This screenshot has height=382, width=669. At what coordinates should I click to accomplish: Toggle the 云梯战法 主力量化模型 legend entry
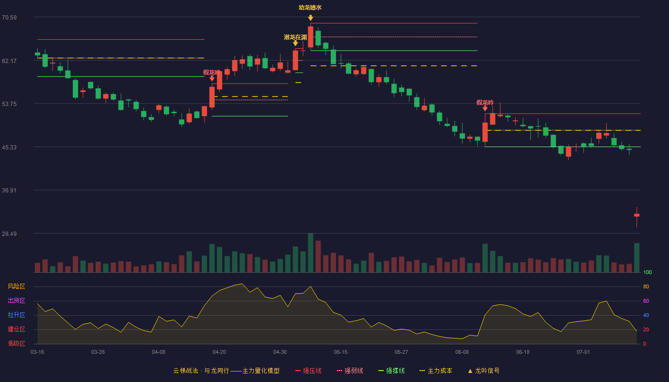click(x=227, y=371)
